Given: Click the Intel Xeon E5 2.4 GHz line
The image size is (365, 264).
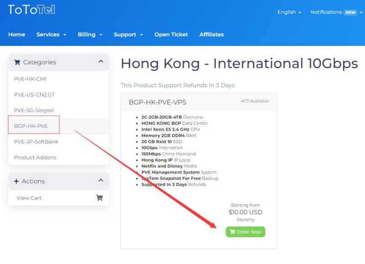Looking at the screenshot, I should pyautogui.click(x=170, y=130).
